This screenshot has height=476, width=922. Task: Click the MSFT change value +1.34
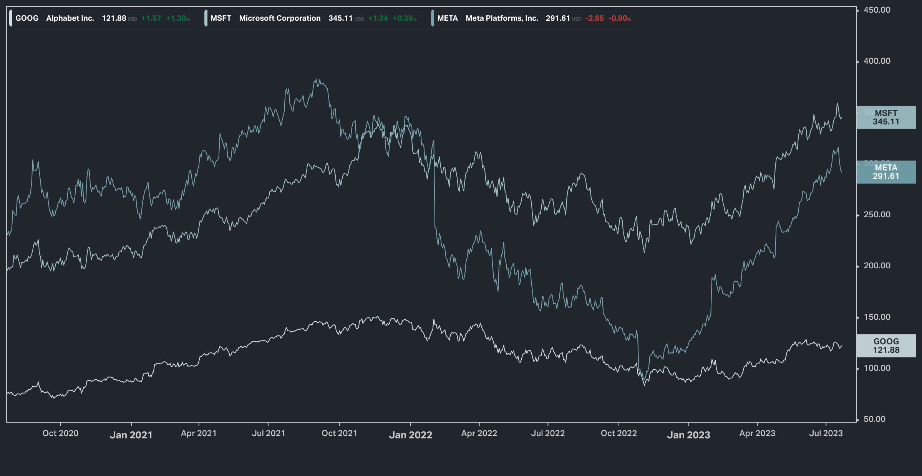pyautogui.click(x=378, y=18)
